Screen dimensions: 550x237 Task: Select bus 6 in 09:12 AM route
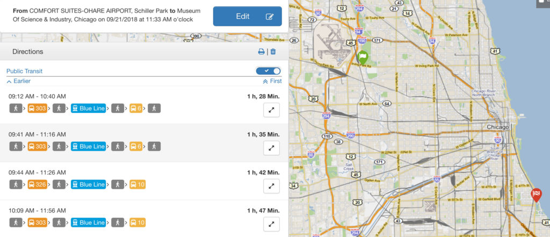[136, 109]
